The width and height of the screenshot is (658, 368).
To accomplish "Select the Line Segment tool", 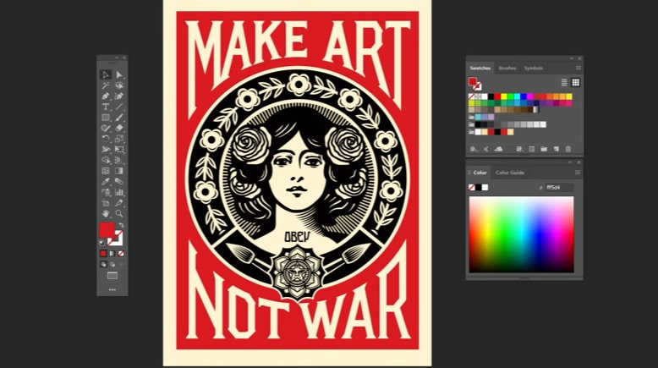I will click(x=119, y=107).
